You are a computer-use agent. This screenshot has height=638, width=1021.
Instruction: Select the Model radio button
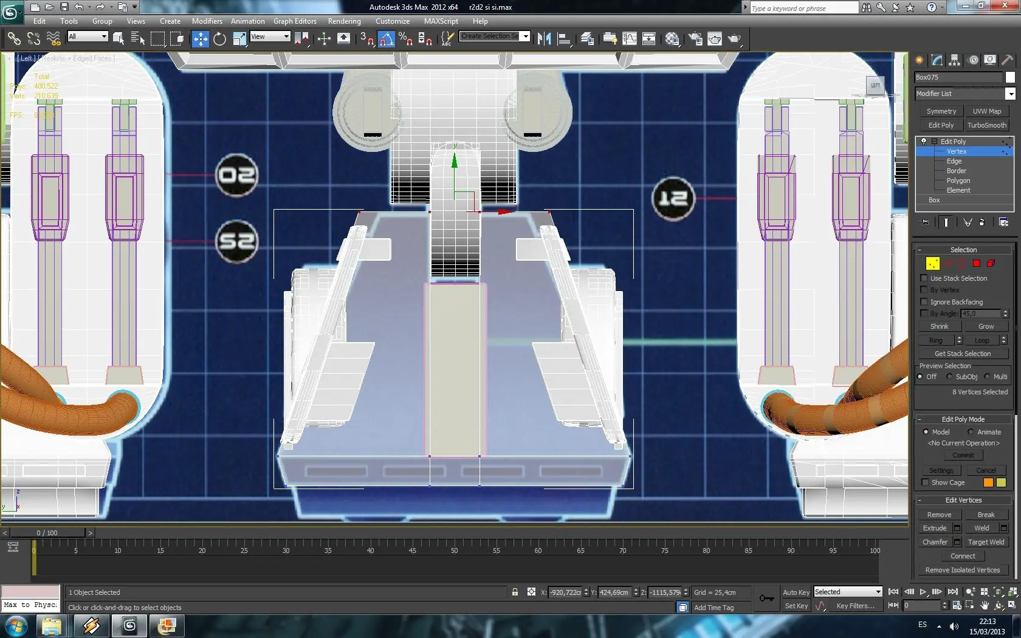(926, 432)
